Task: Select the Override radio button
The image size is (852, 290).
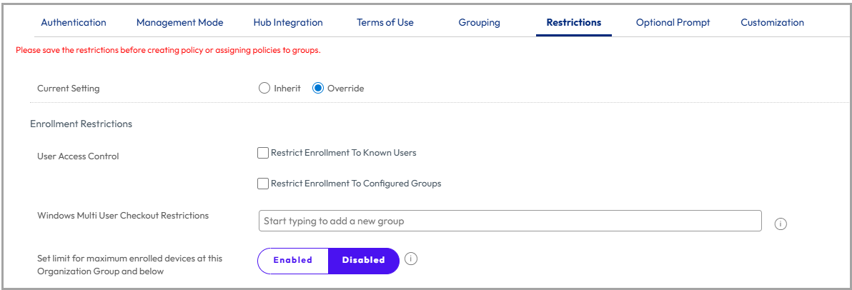Action: 318,89
